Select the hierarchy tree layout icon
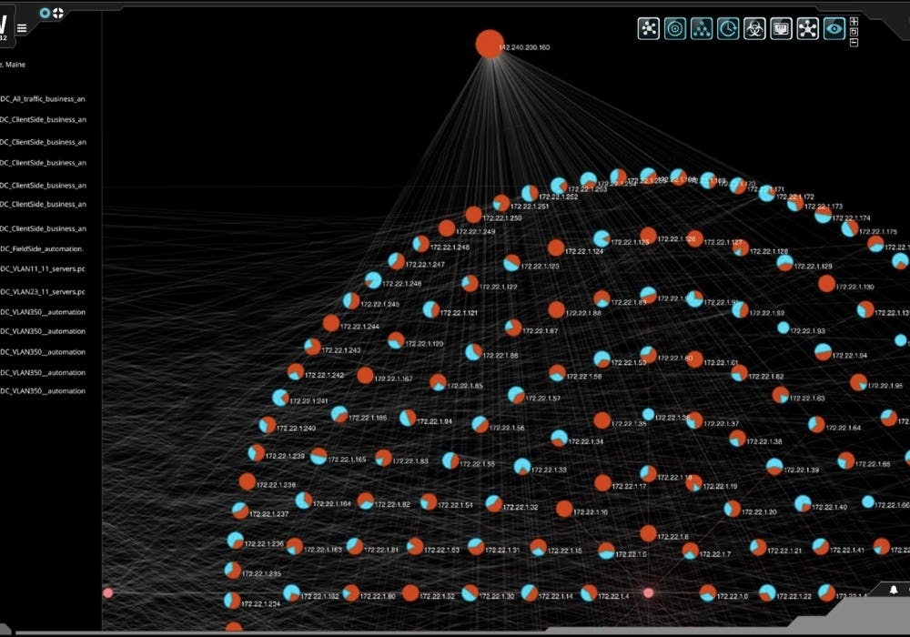910x637 pixels. point(701,28)
